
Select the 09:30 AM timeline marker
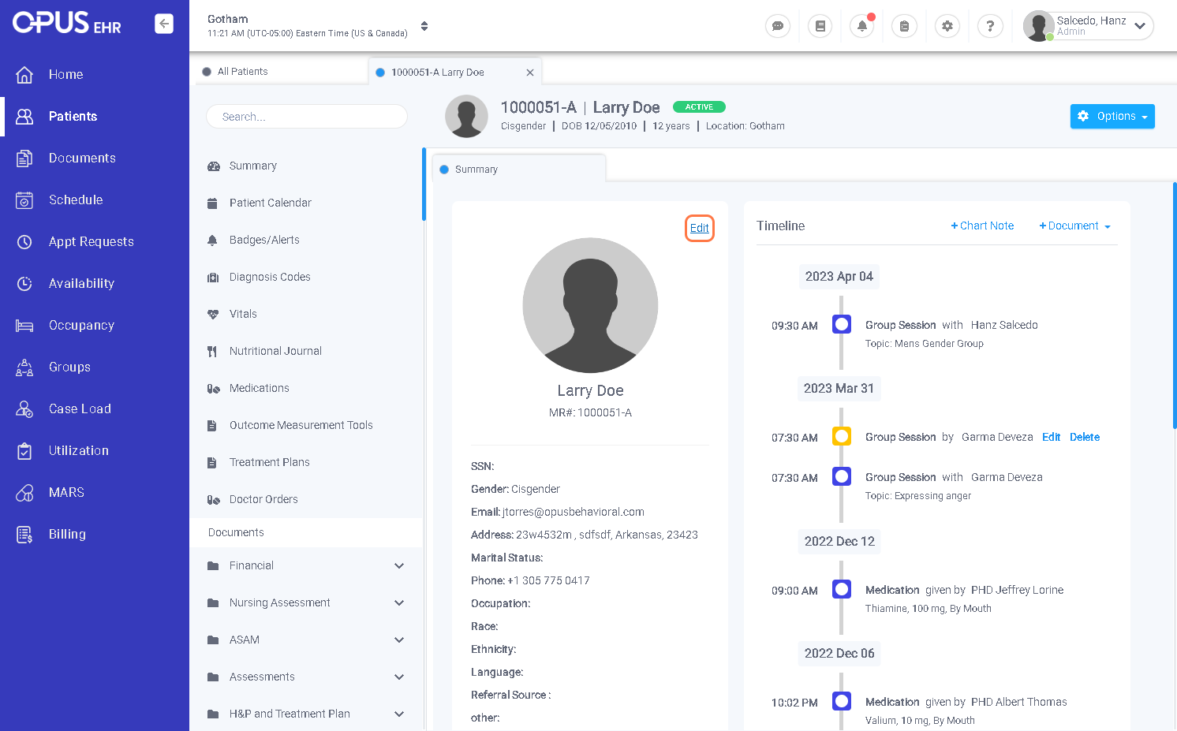point(842,324)
